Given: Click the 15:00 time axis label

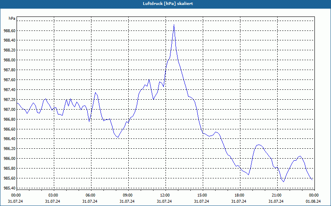Looking at the screenshot, I should click(x=202, y=195).
